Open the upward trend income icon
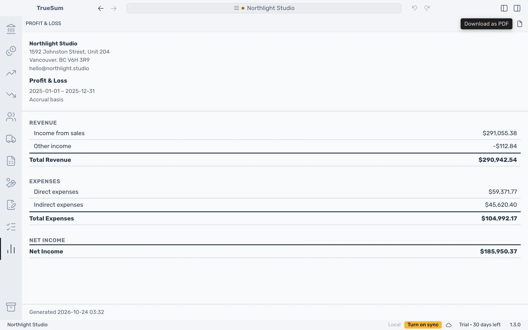Viewport: 528px width, 330px height. pos(11,73)
